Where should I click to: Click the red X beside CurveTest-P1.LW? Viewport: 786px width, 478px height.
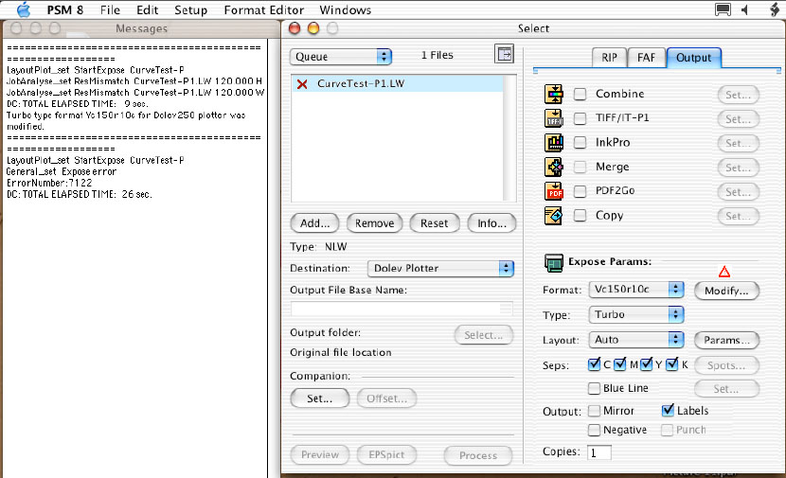(x=302, y=84)
